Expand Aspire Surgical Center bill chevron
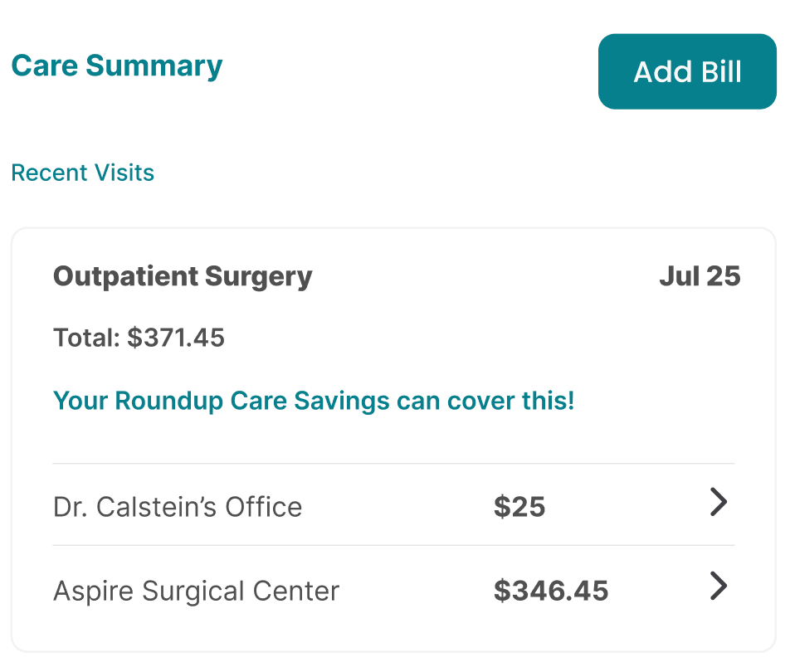The width and height of the screenshot is (790, 672). pos(719,587)
